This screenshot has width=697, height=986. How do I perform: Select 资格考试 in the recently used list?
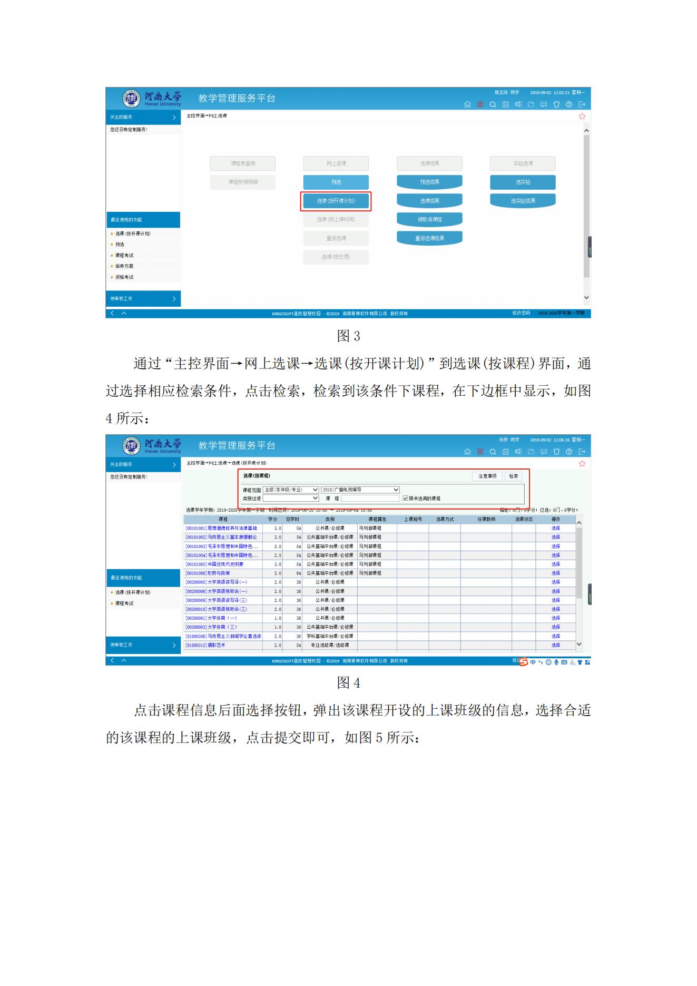(124, 277)
